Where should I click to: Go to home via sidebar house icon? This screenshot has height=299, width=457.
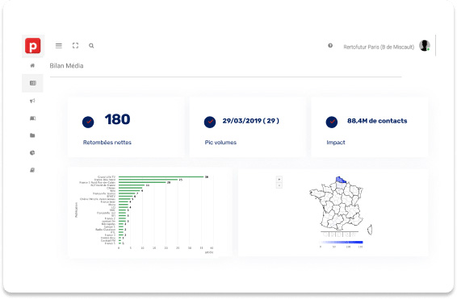tap(32, 65)
